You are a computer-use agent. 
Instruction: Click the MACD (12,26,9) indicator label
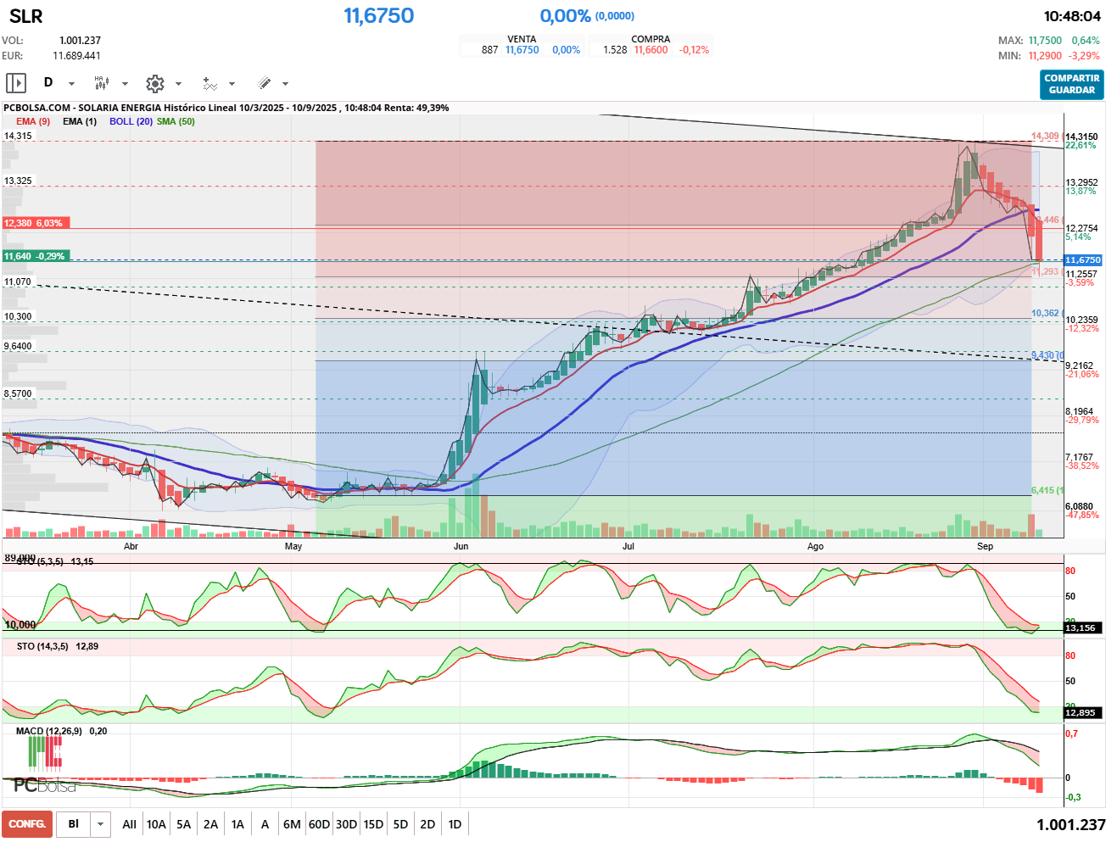tap(49, 731)
